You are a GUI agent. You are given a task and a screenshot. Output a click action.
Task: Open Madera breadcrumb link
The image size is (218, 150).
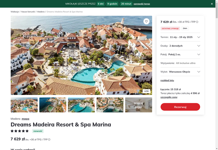(x=41, y=12)
